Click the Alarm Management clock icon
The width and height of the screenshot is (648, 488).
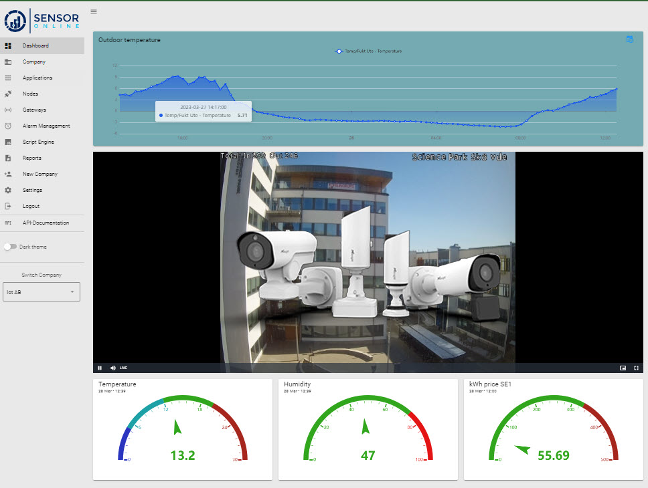(8, 126)
